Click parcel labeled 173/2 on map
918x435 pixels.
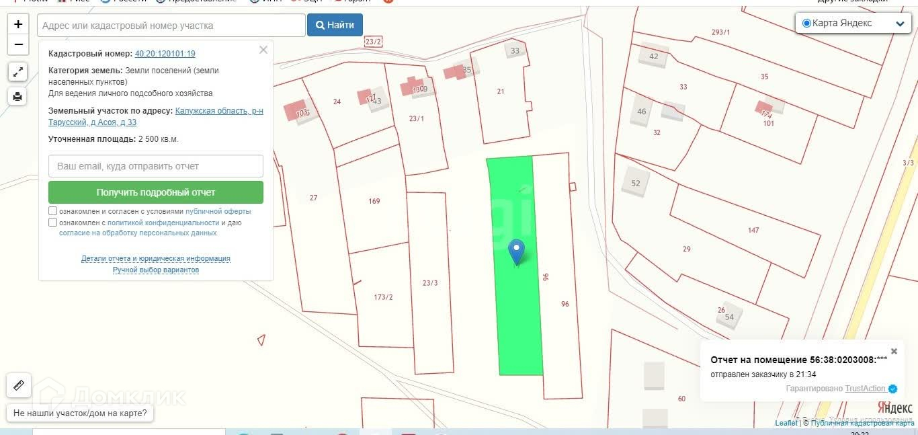tap(383, 297)
